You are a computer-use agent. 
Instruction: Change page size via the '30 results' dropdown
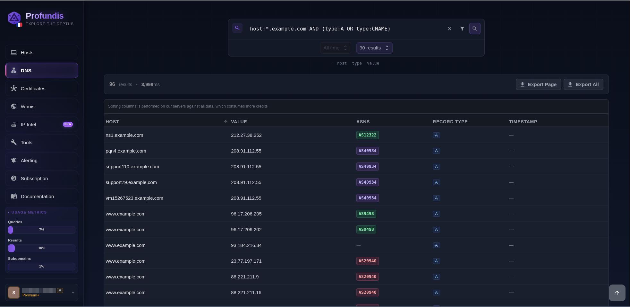[373, 48]
